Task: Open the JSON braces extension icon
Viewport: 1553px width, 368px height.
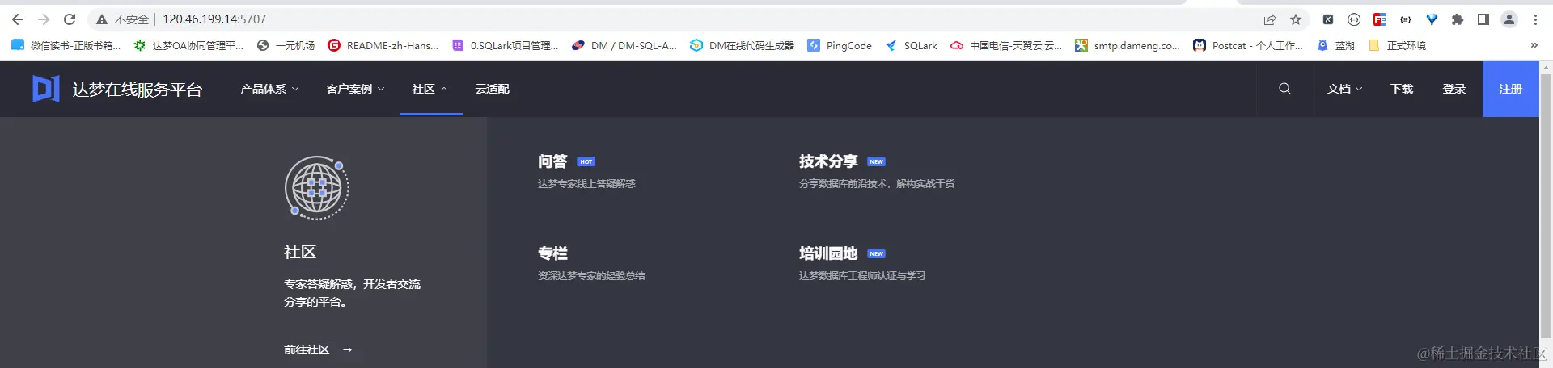Action: [1406, 19]
